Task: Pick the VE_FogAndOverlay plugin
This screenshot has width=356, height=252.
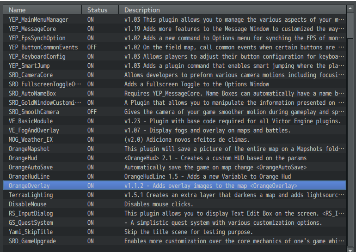Action: pyautogui.click(x=175, y=130)
